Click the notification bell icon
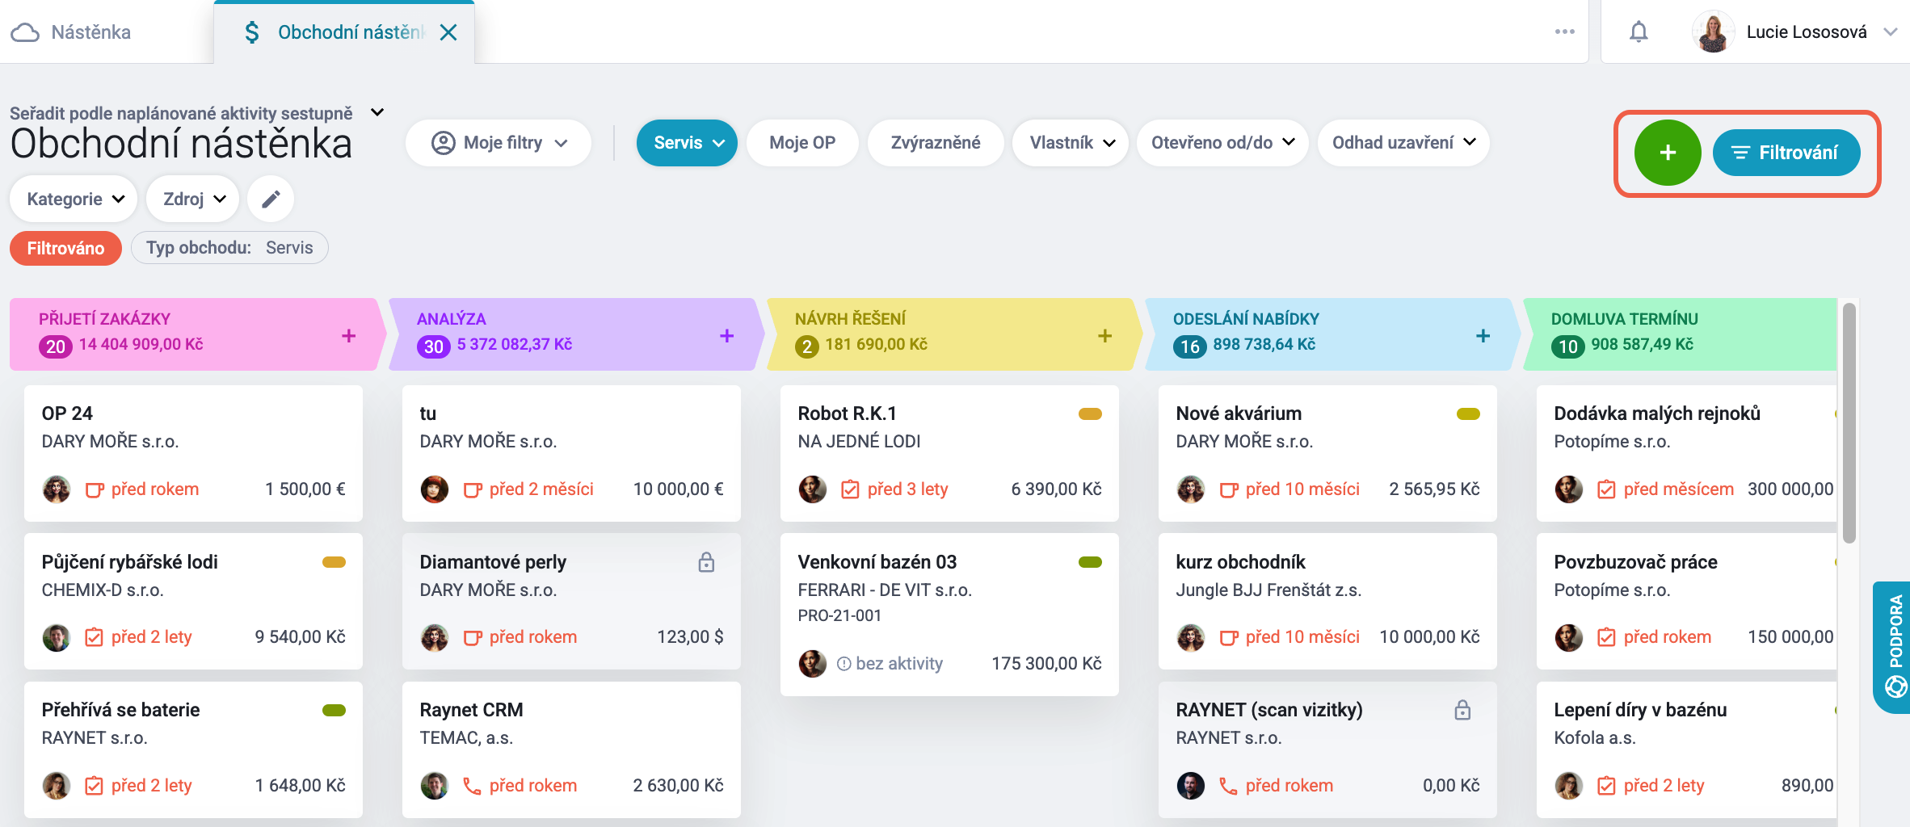The width and height of the screenshot is (1910, 827). [1638, 32]
